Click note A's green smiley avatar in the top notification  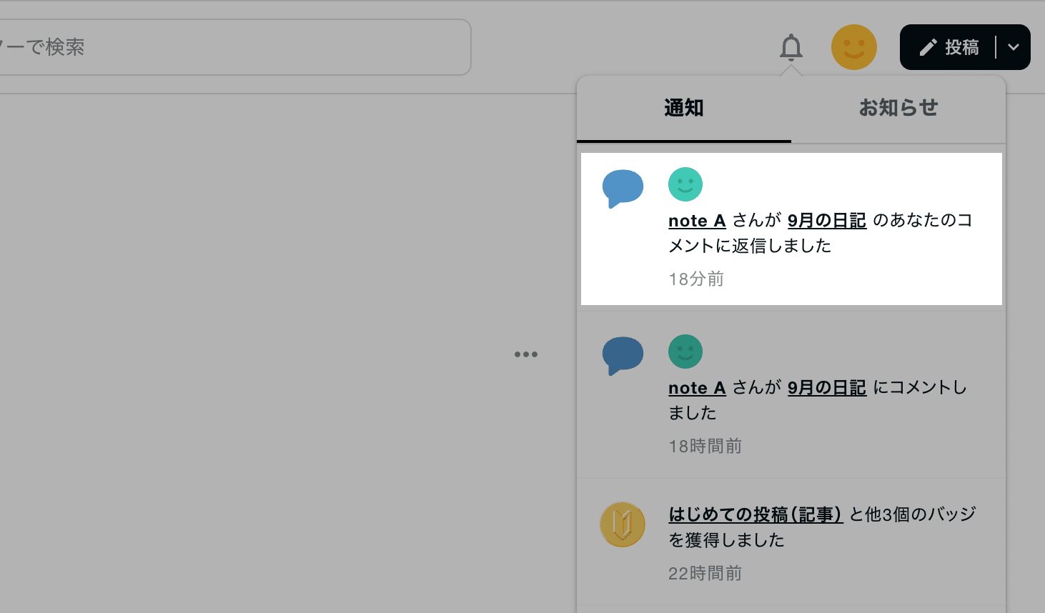[685, 184]
